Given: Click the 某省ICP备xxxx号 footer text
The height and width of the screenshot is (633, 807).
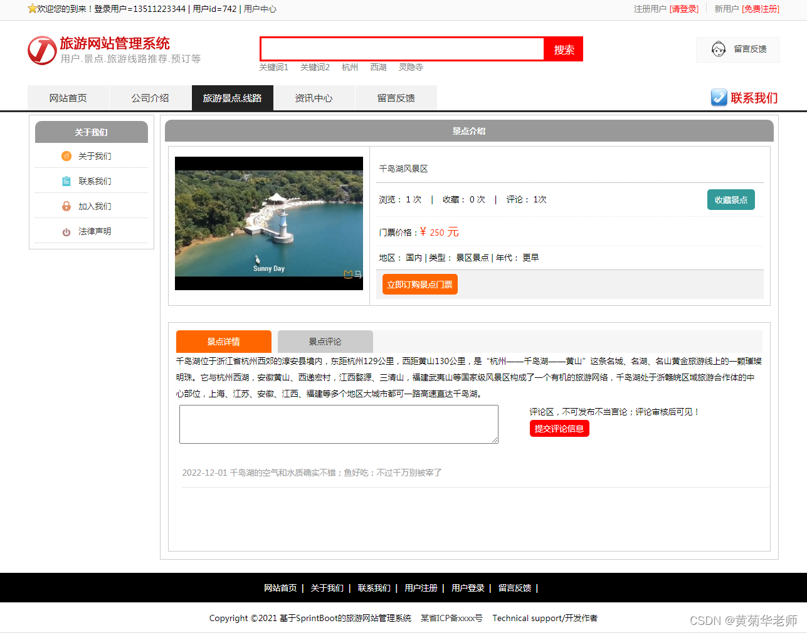Looking at the screenshot, I should pyautogui.click(x=451, y=618).
